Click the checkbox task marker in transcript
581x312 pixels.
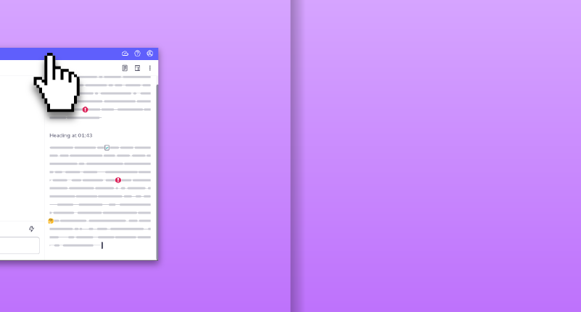(x=107, y=148)
